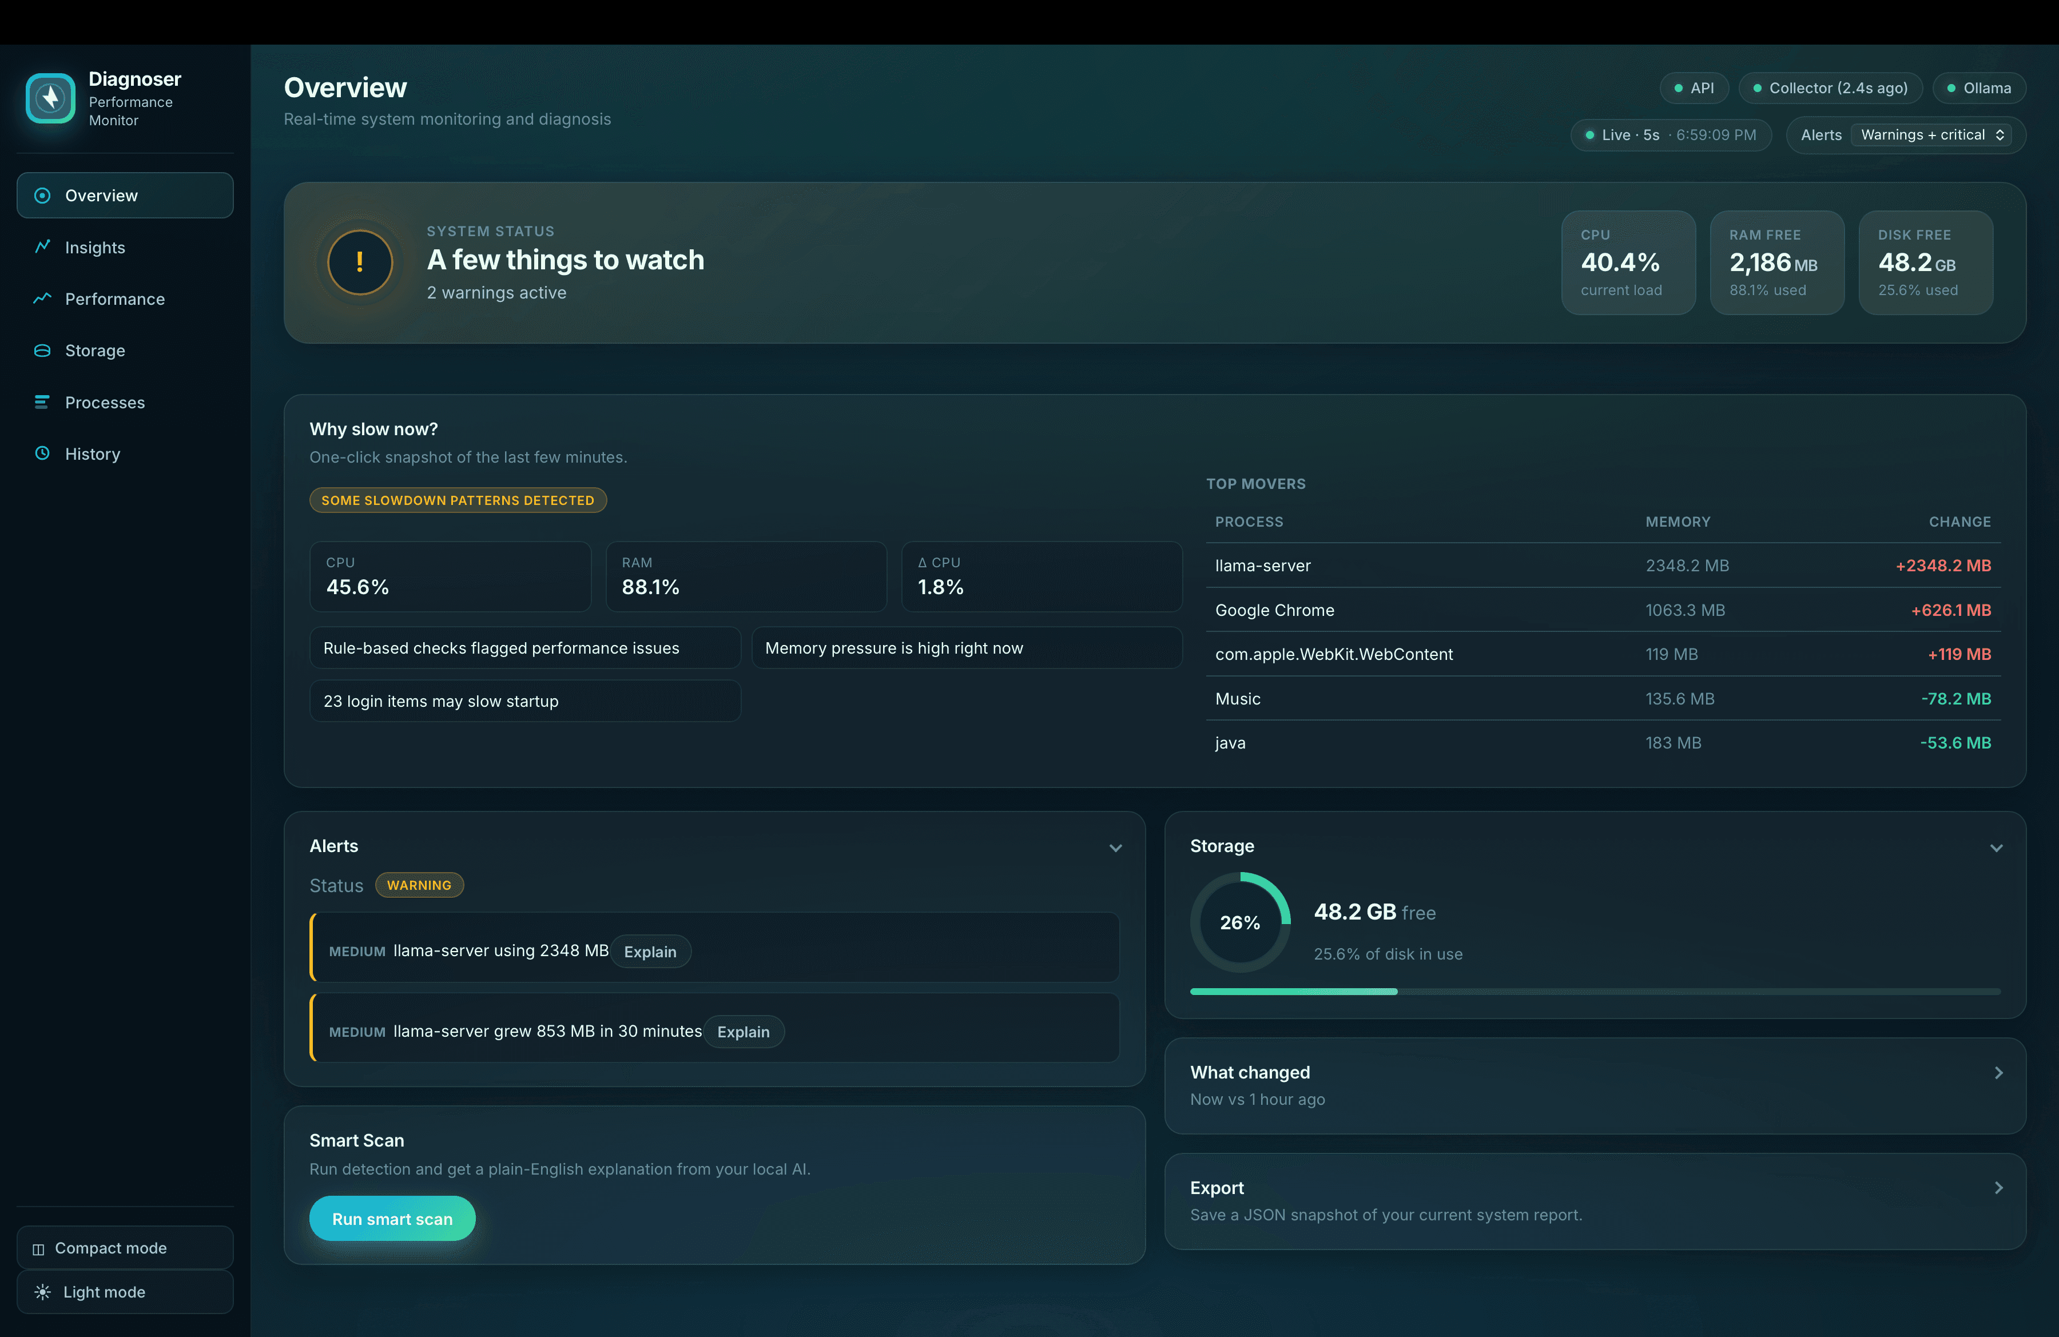Viewport: 2059px width, 1337px height.
Task: Select the com.apple.WebKit.WebContent process row
Action: [x=1603, y=654]
